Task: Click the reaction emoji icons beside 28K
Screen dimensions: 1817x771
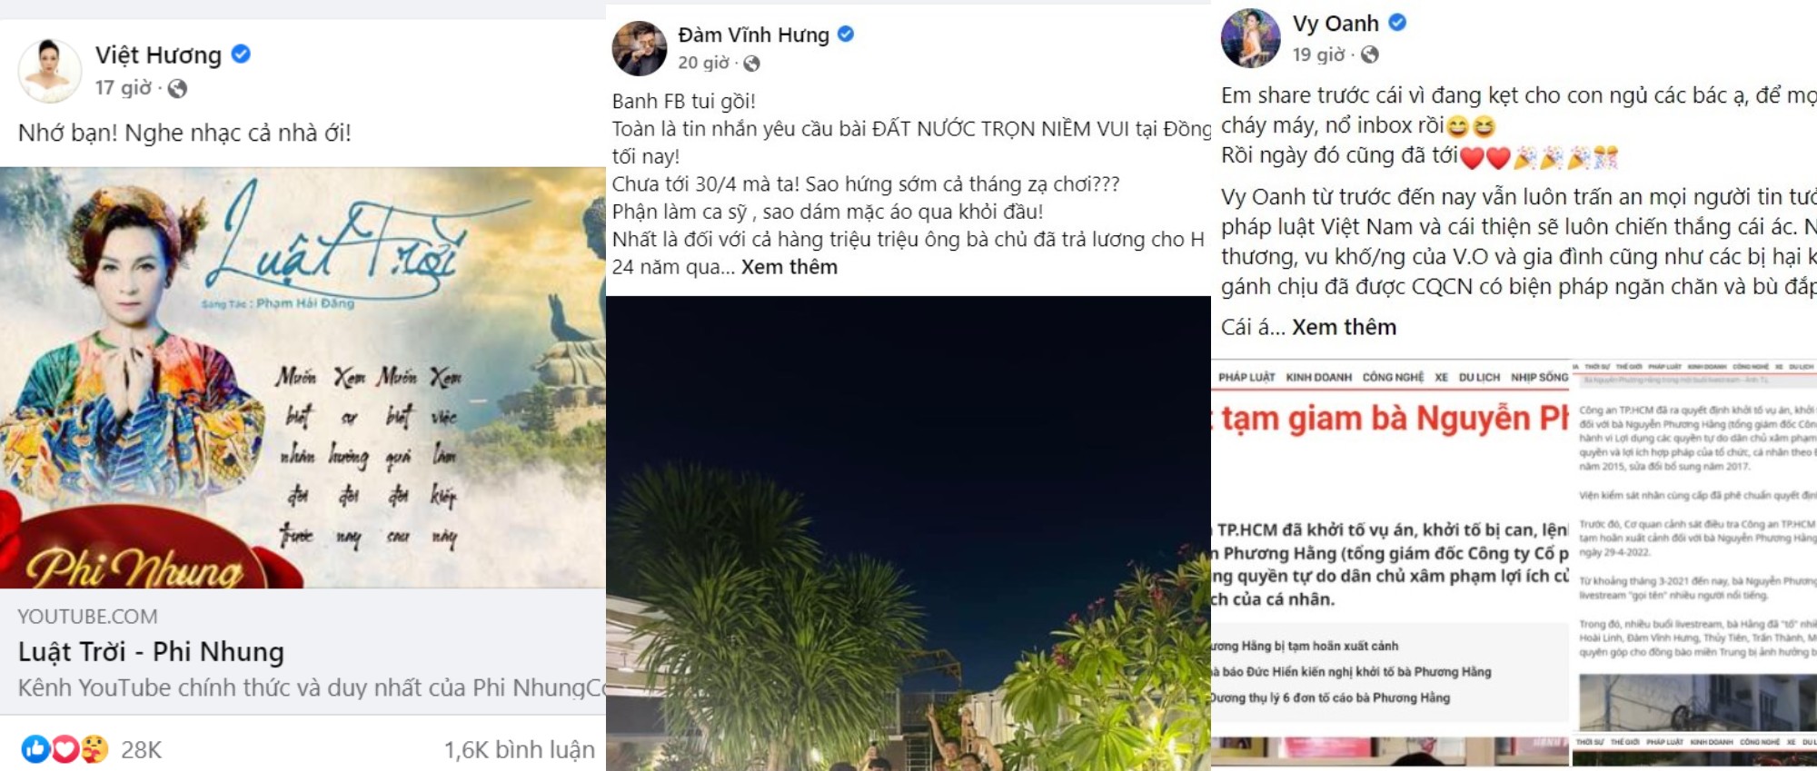Action: tap(65, 749)
